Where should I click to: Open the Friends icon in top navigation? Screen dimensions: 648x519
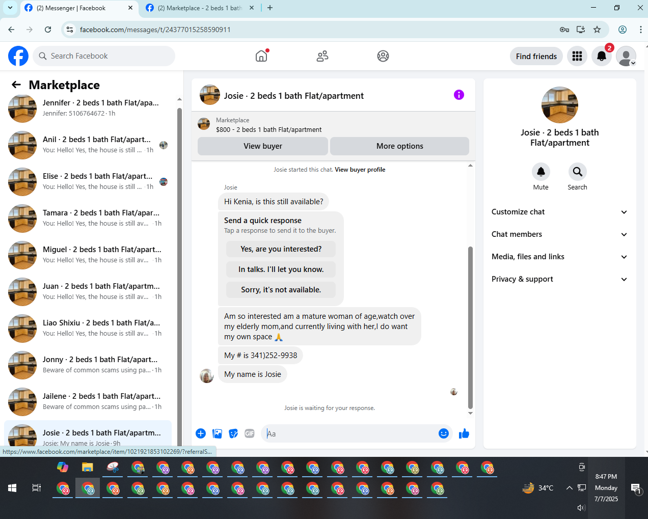[x=322, y=56]
